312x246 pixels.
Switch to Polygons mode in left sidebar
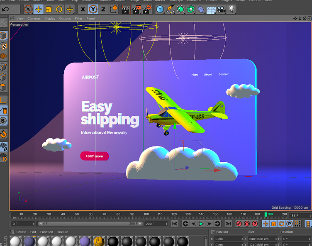point(4,88)
